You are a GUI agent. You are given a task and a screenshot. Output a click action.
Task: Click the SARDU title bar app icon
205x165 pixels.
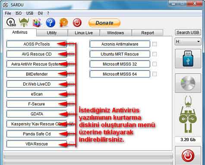coord(6,5)
